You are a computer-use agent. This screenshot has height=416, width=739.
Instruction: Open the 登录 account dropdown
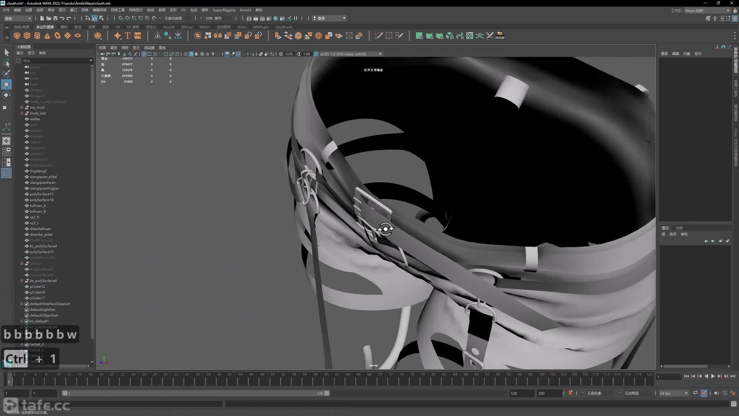(x=329, y=18)
